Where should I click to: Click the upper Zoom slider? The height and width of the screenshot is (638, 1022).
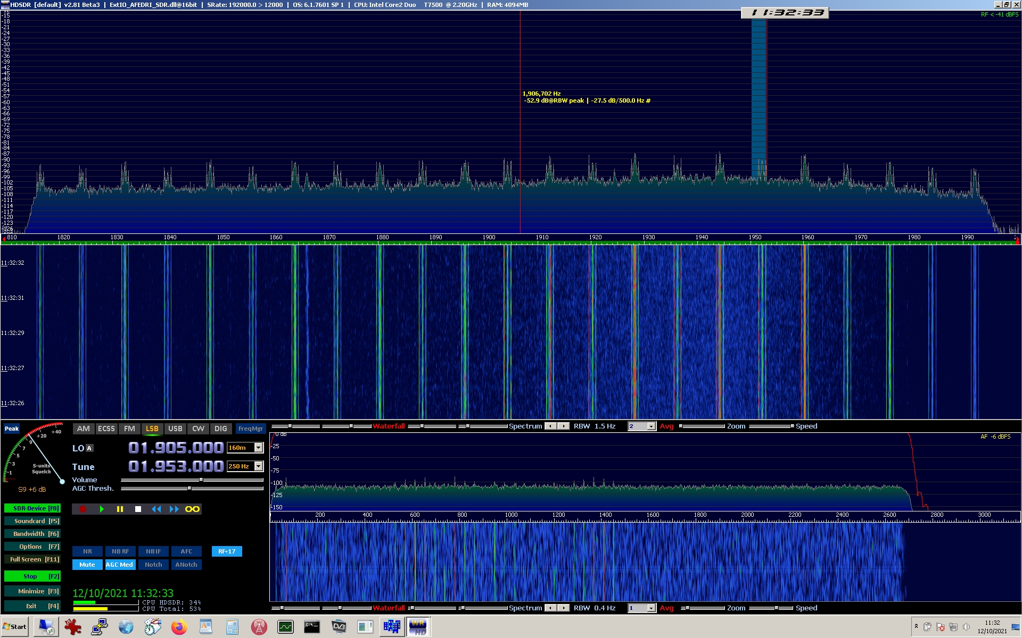point(702,426)
